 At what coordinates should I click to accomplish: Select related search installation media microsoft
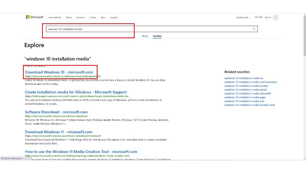point(247,93)
